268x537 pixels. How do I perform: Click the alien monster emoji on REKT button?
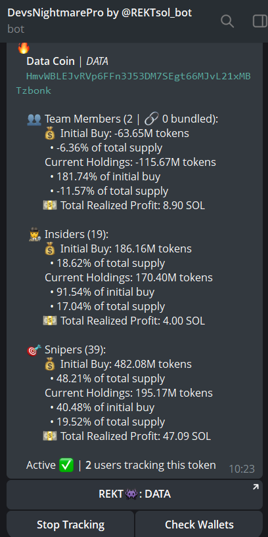pyautogui.click(x=132, y=494)
